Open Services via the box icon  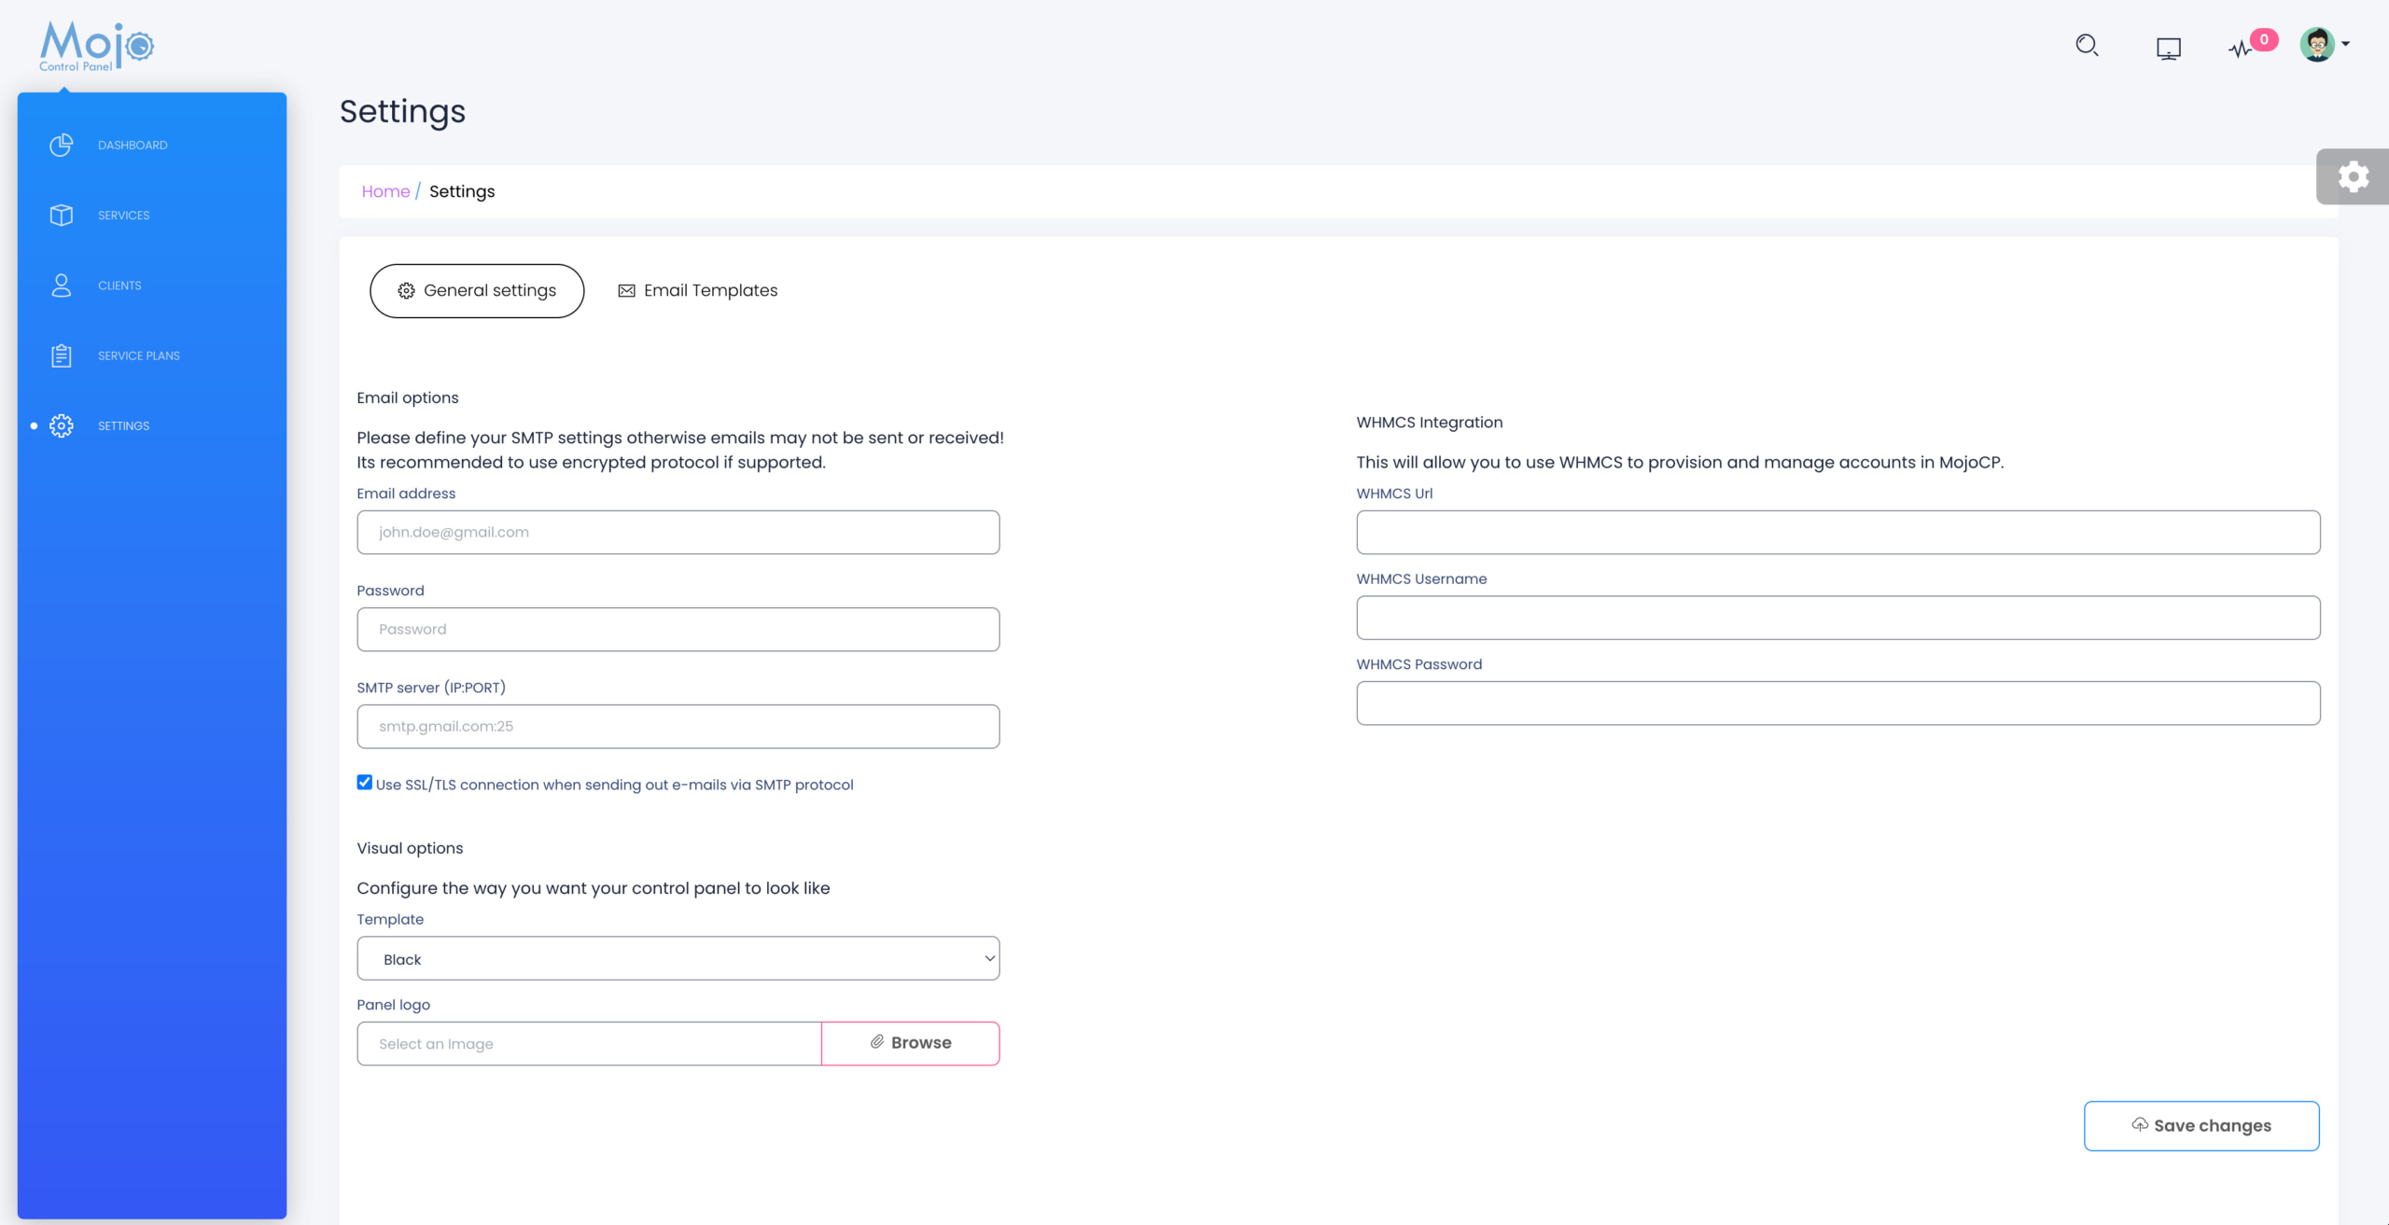click(62, 215)
